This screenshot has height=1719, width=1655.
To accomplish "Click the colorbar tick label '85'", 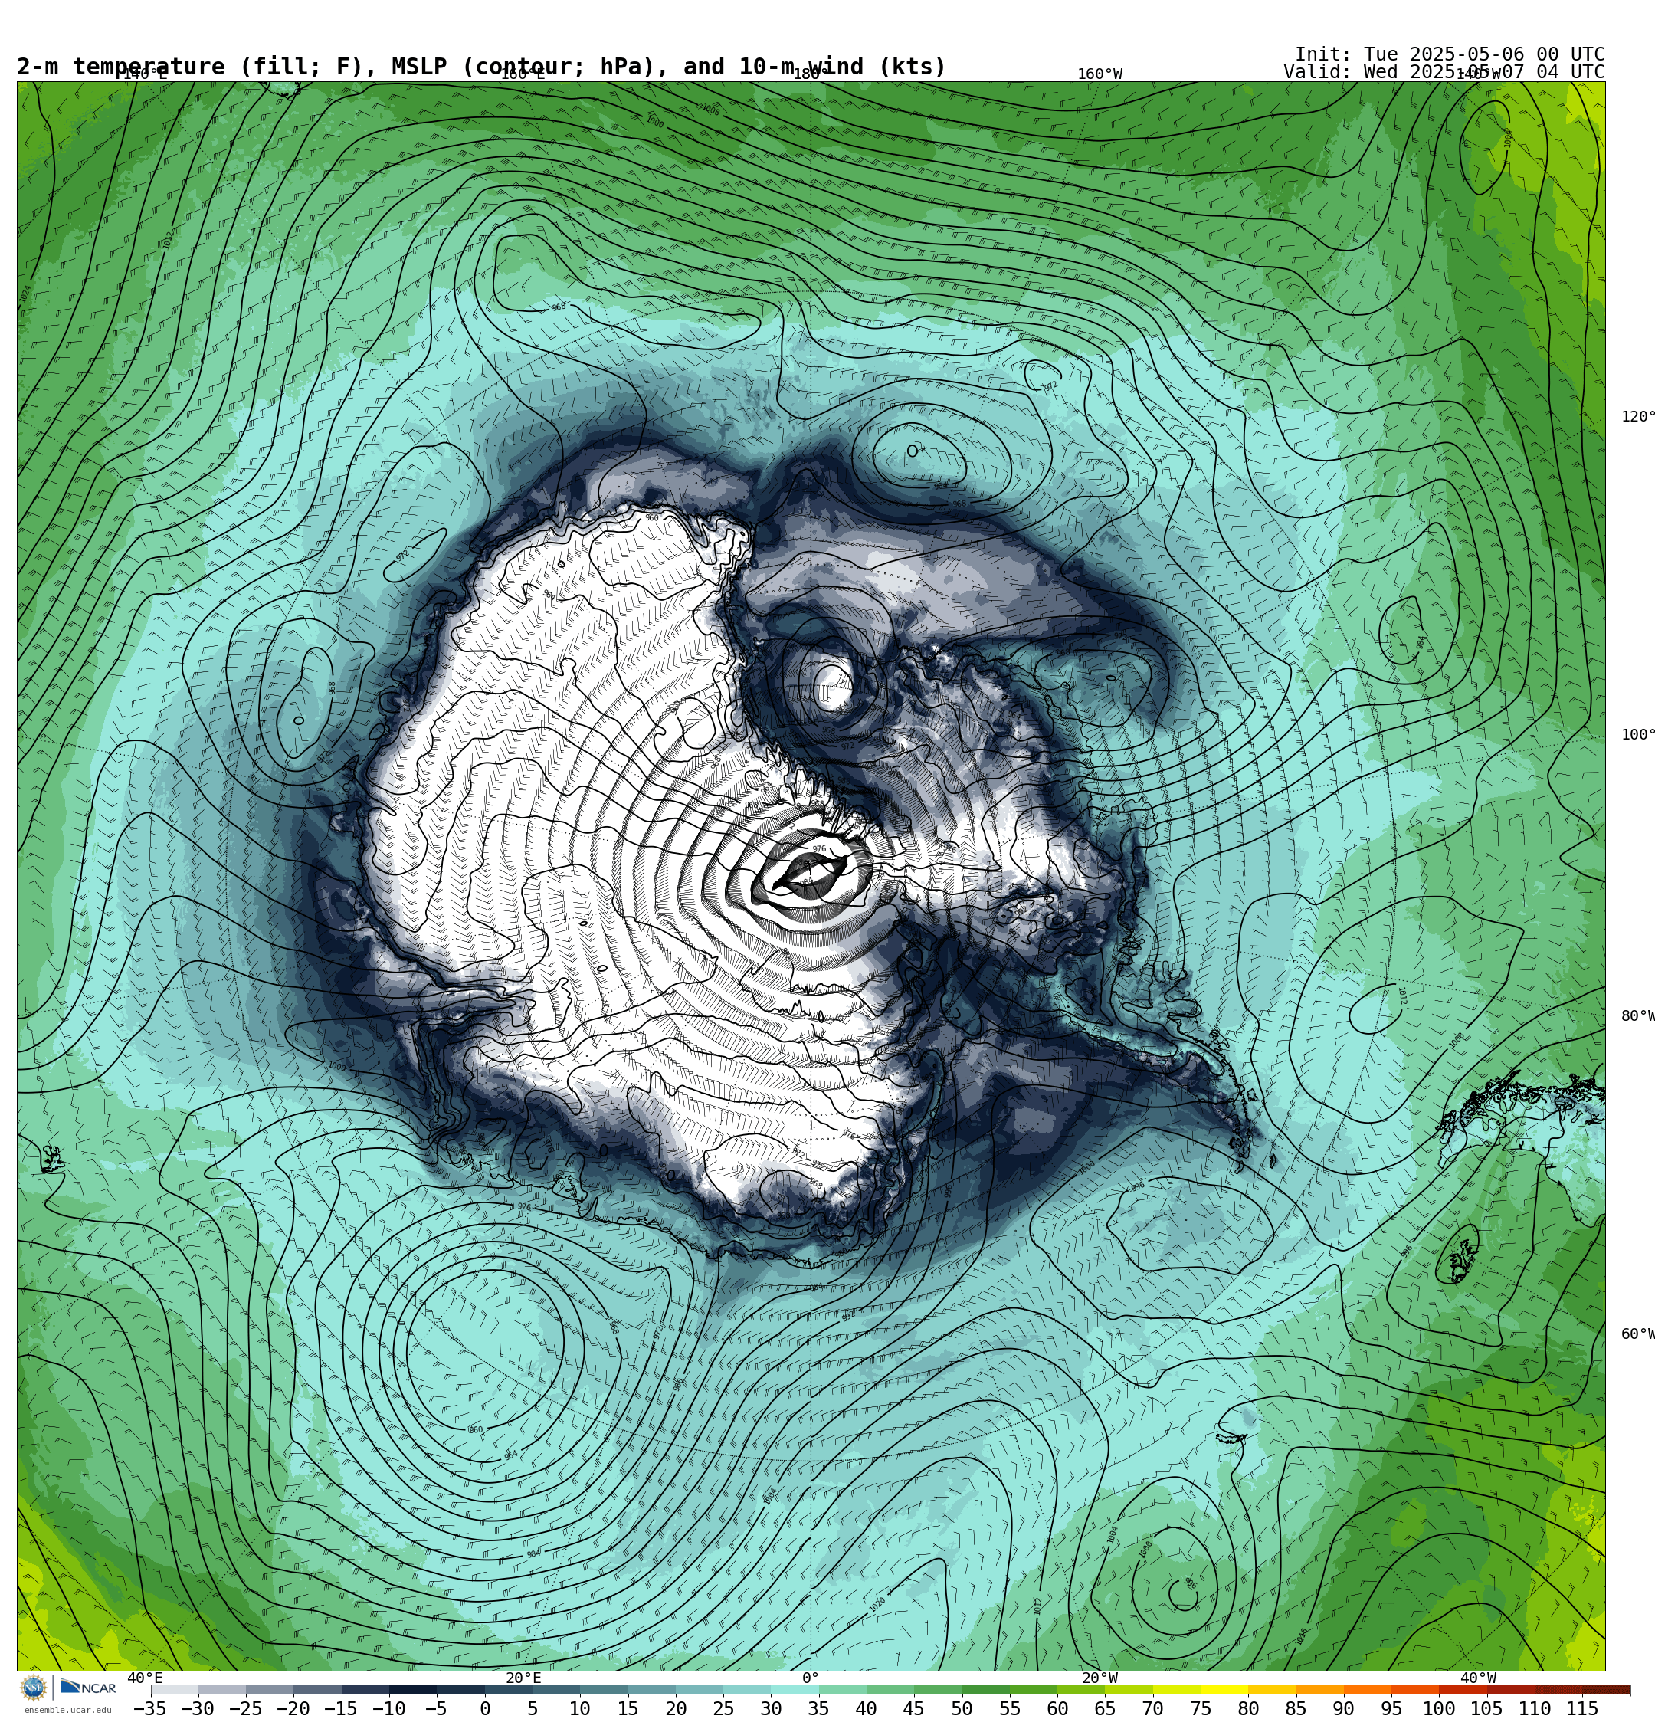I will click(1296, 1708).
